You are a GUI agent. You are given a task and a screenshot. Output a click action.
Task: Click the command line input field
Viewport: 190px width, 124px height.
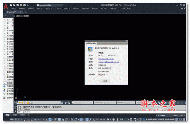click(x=102, y=112)
